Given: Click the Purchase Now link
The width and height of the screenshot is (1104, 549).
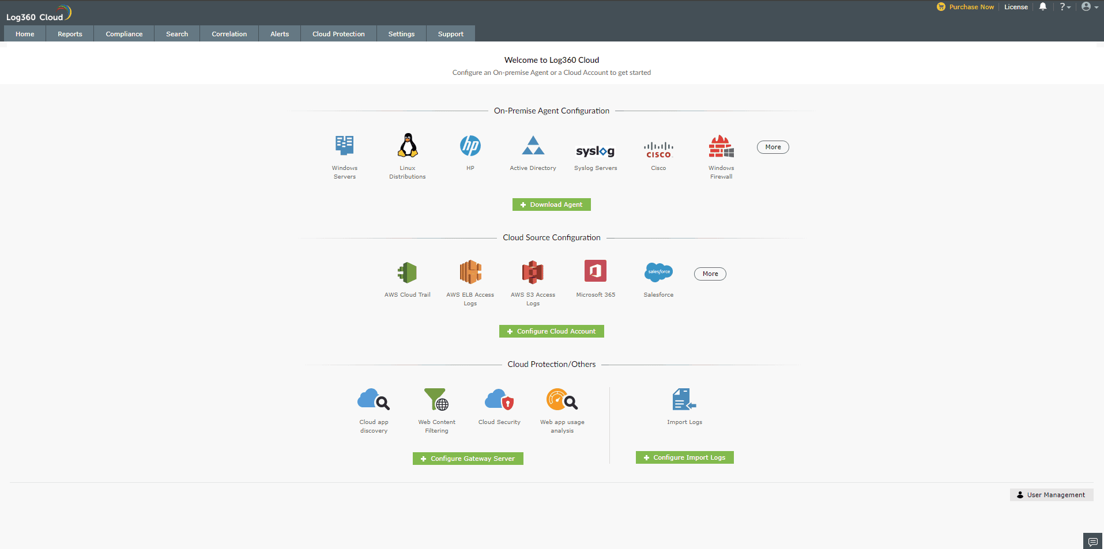Looking at the screenshot, I should (966, 7).
